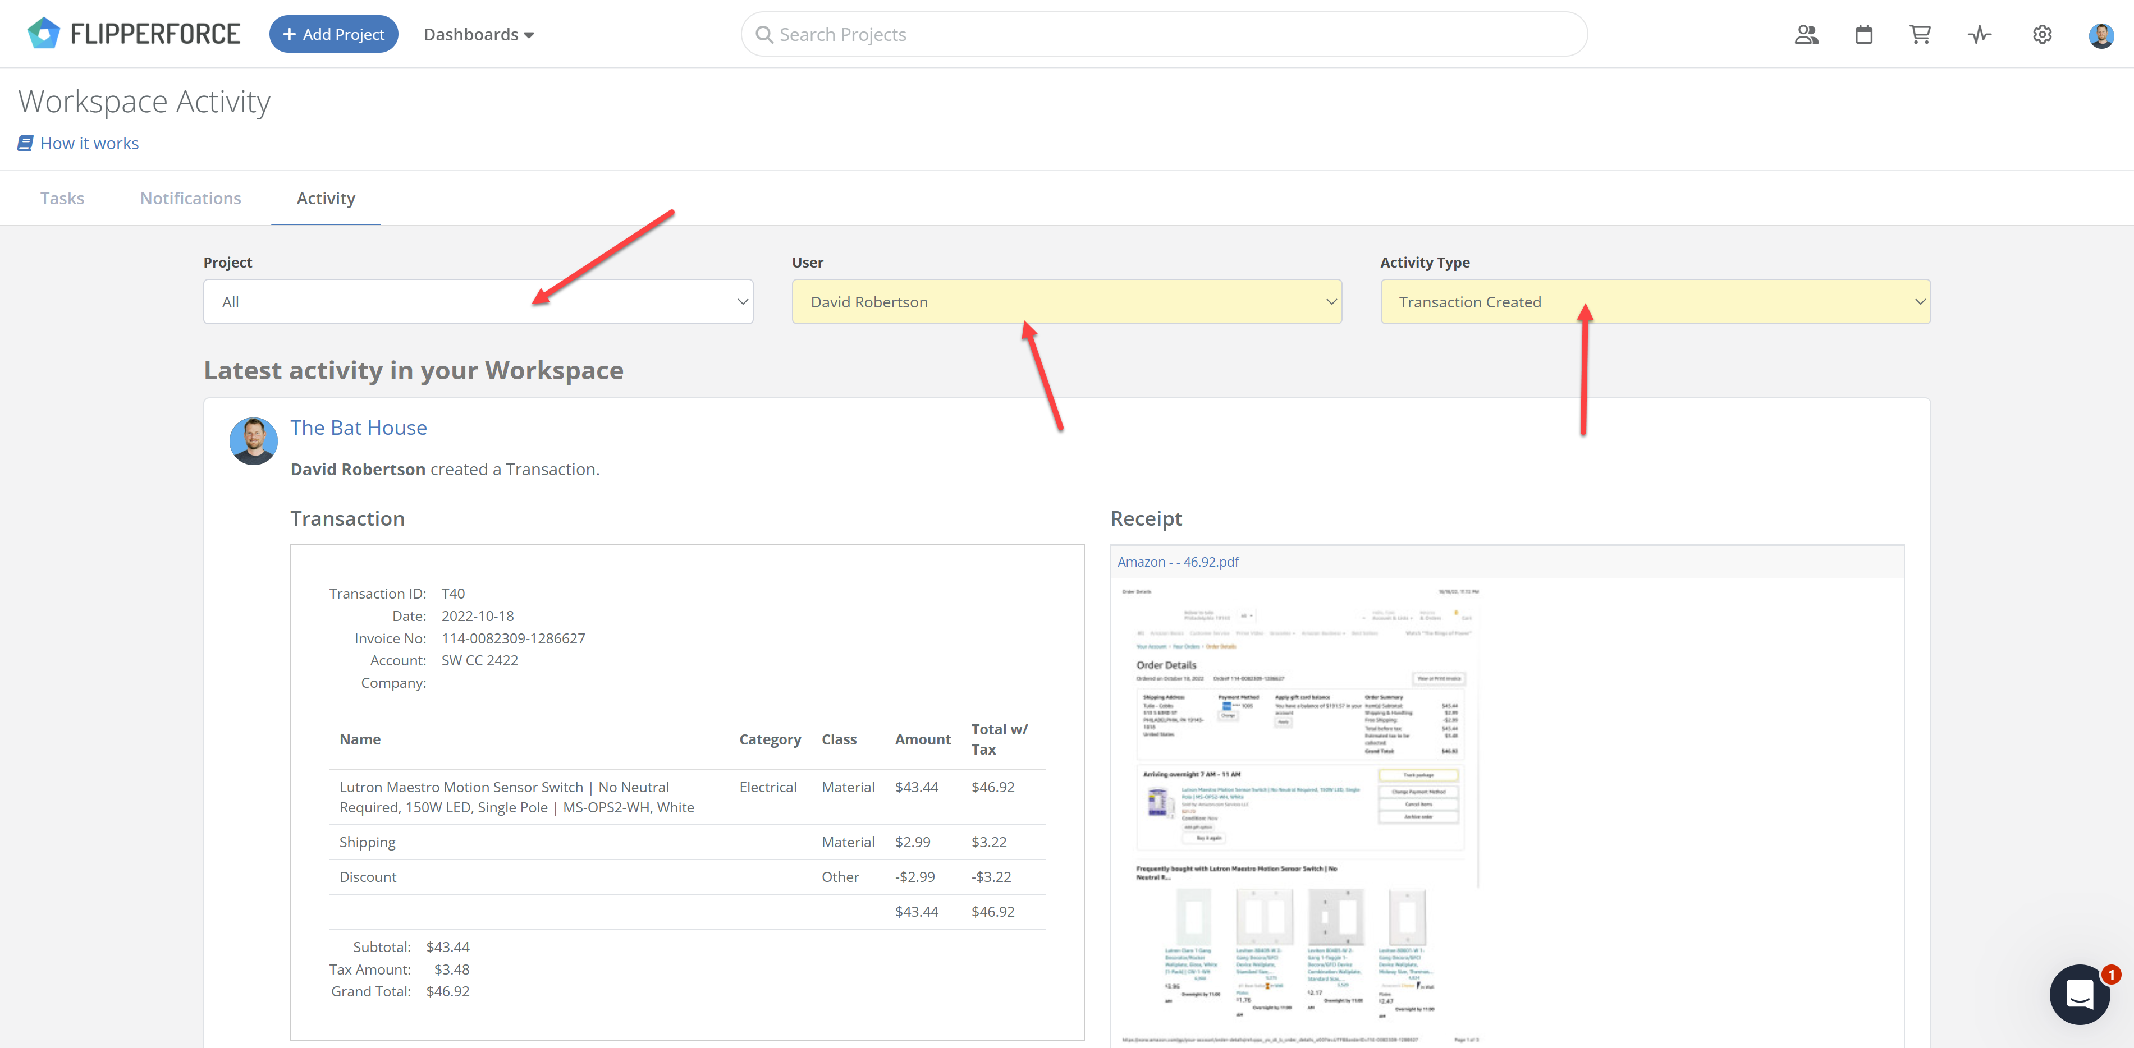Image resolution: width=2134 pixels, height=1048 pixels.
Task: Click the Add Project button
Action: (333, 35)
